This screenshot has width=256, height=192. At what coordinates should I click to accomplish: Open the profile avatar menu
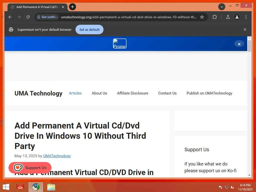point(237,17)
